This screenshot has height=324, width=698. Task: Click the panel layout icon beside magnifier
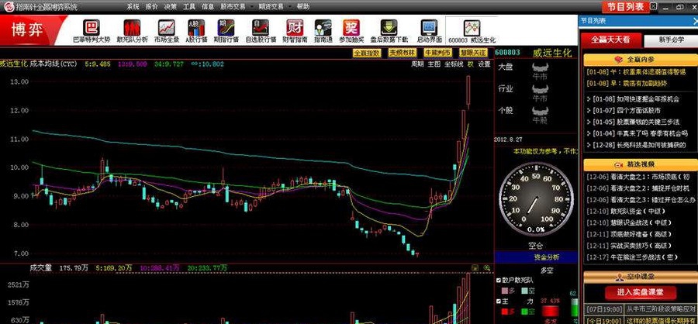[x=475, y=268]
